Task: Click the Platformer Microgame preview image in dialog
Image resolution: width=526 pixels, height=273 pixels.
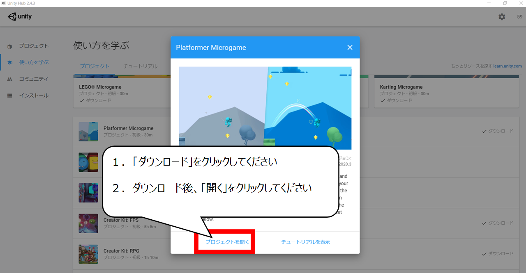Action: pyautogui.click(x=265, y=108)
